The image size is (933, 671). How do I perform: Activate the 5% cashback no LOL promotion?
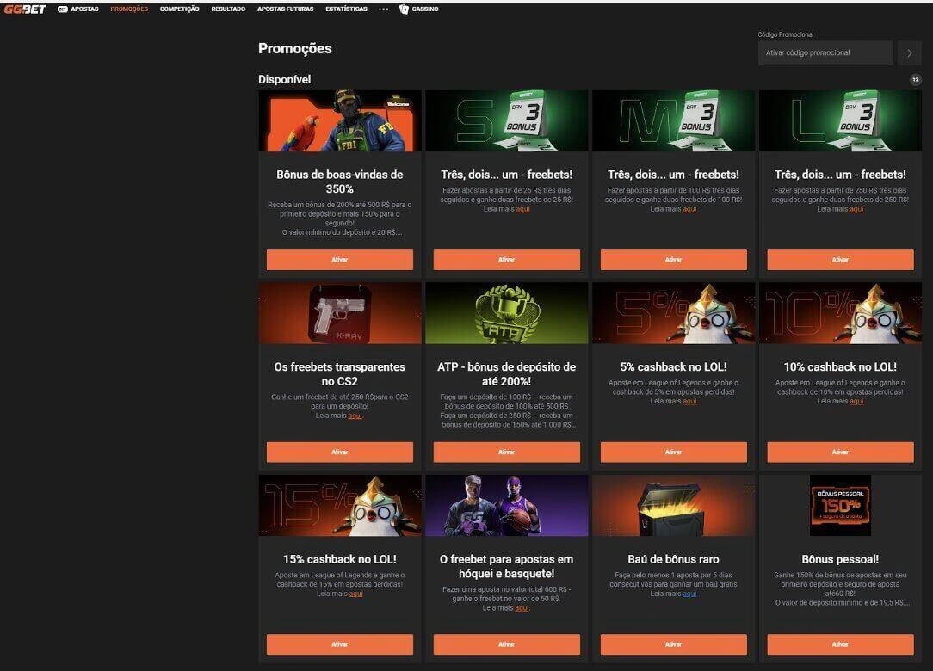coord(674,452)
